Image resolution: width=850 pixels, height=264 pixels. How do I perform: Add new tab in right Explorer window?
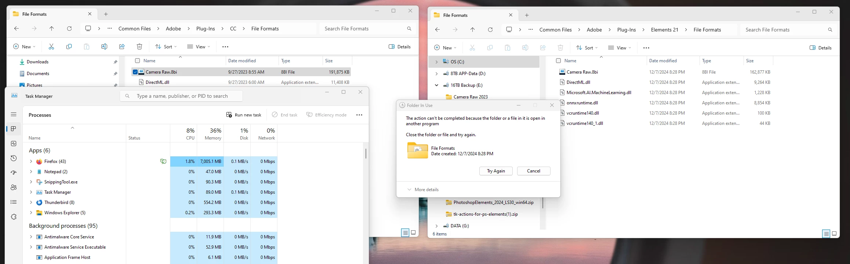[527, 15]
